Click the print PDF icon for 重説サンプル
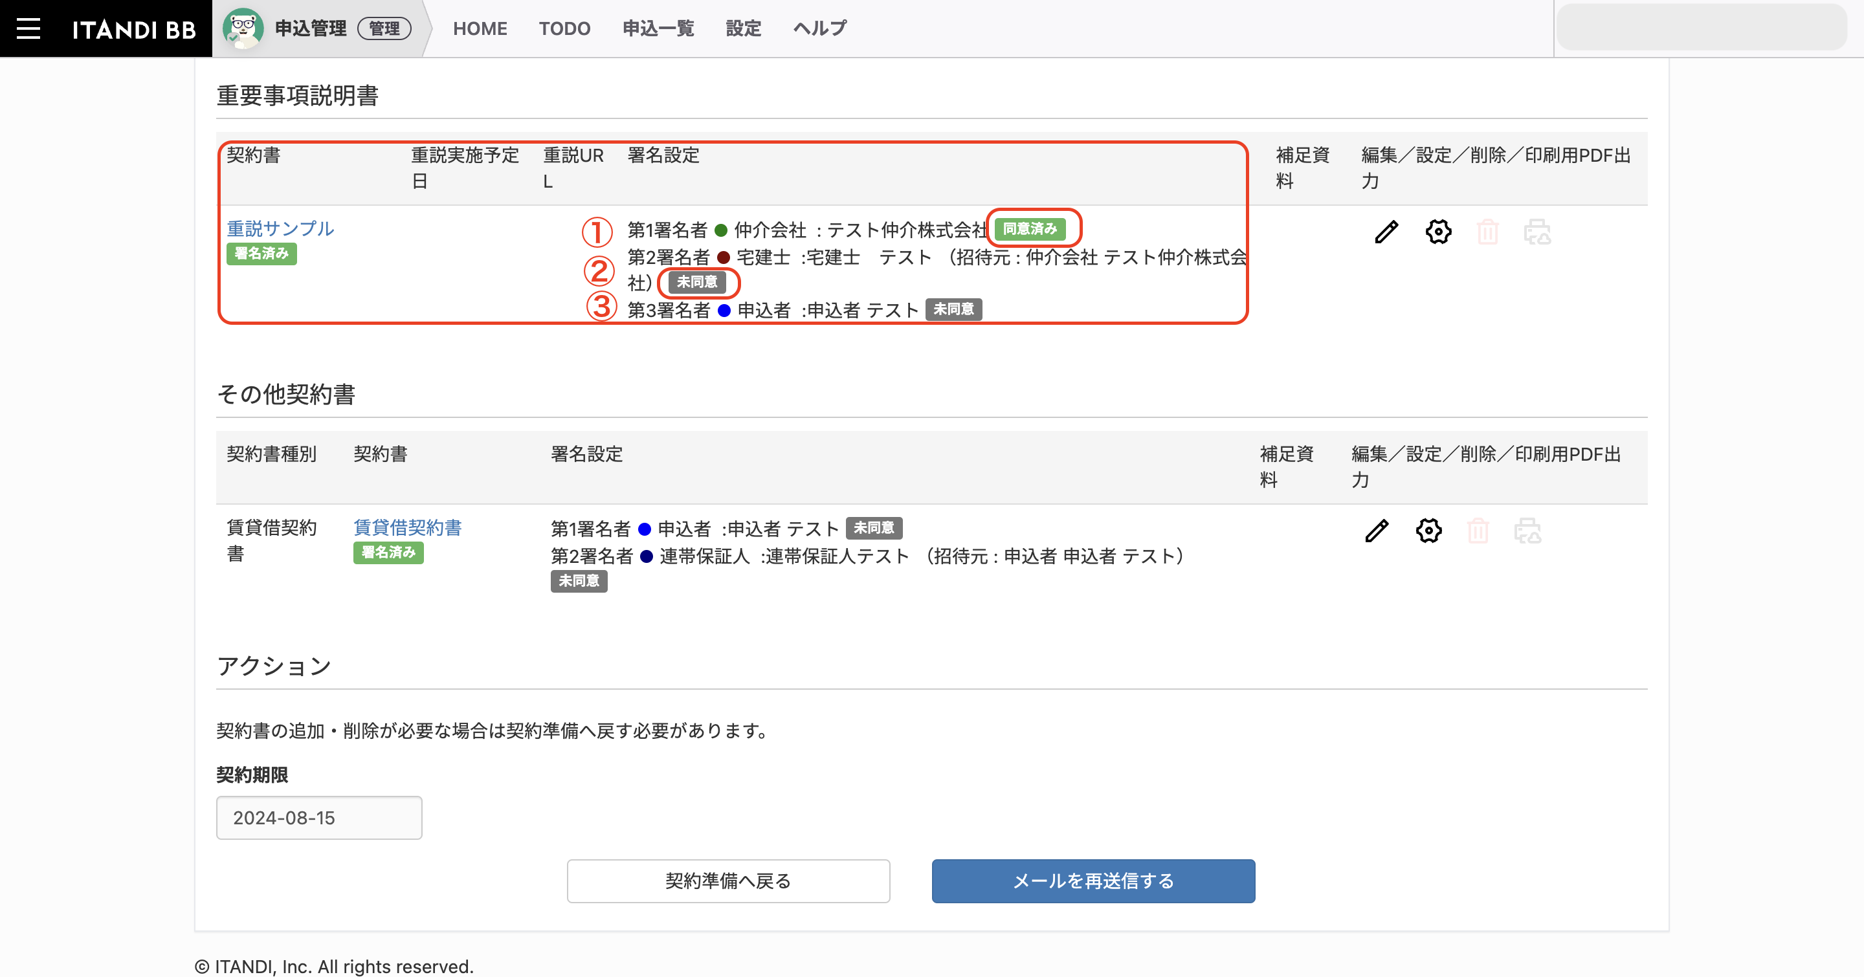Image resolution: width=1864 pixels, height=977 pixels. pos(1537,232)
